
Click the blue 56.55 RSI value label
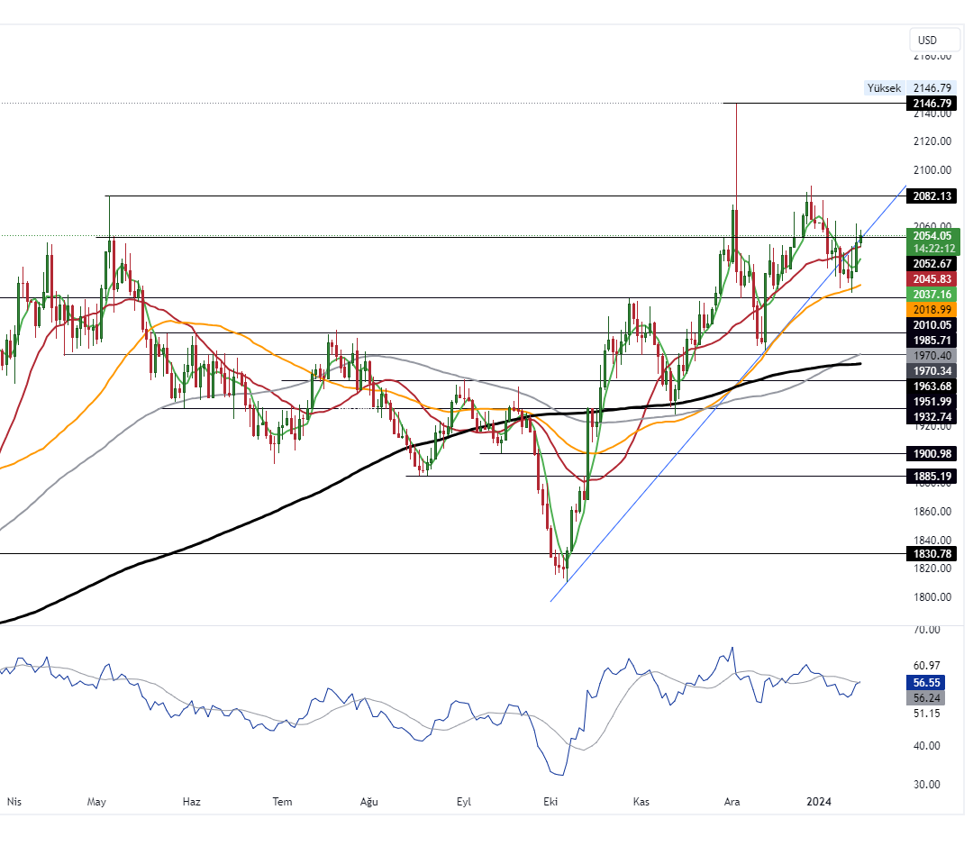point(932,683)
